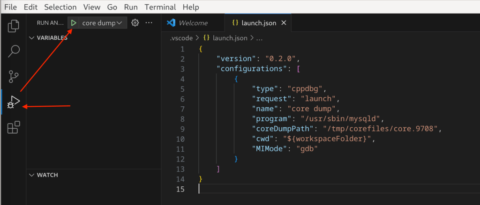Click the launch.json breadcrumb item
This screenshot has height=205, width=480.
click(x=228, y=37)
